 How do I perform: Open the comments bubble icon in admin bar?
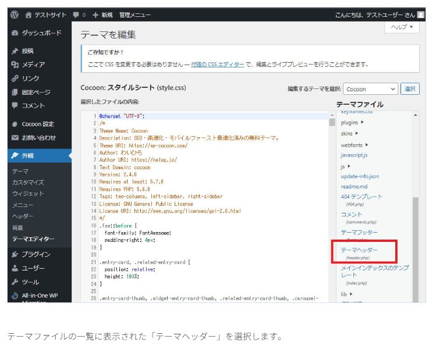pyautogui.click(x=75, y=15)
